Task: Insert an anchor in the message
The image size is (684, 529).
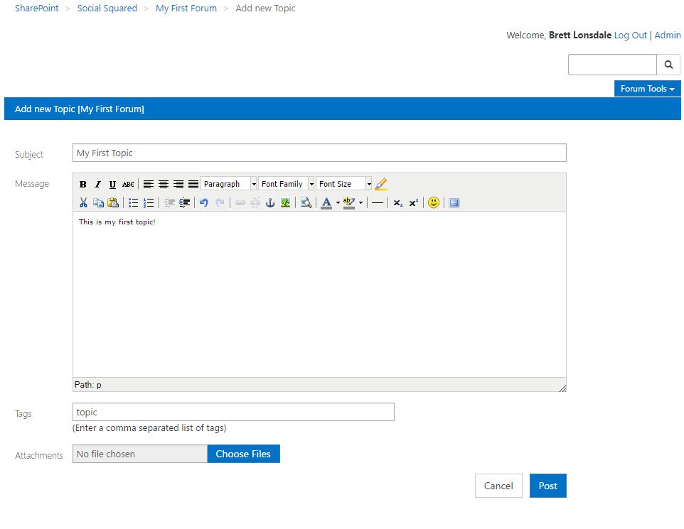Action: click(x=270, y=202)
